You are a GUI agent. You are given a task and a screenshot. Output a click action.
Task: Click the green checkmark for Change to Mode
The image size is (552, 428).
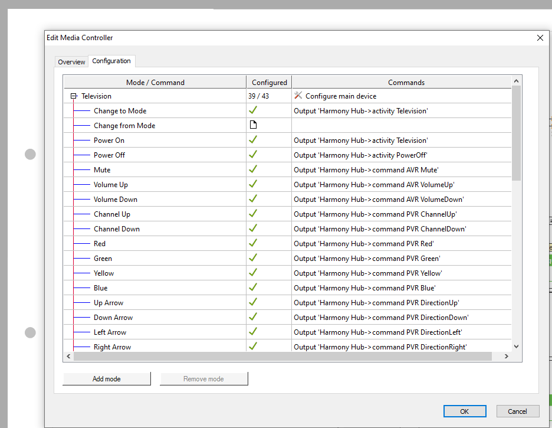point(253,110)
